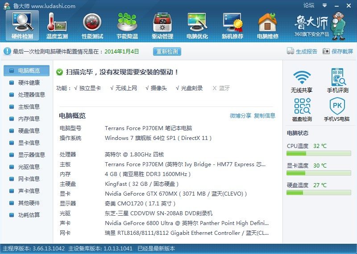Image resolution: width=357 pixels, height=254 pixels.
Task: Launch 无线共享 WiFi sharing tool
Action: coord(302,81)
